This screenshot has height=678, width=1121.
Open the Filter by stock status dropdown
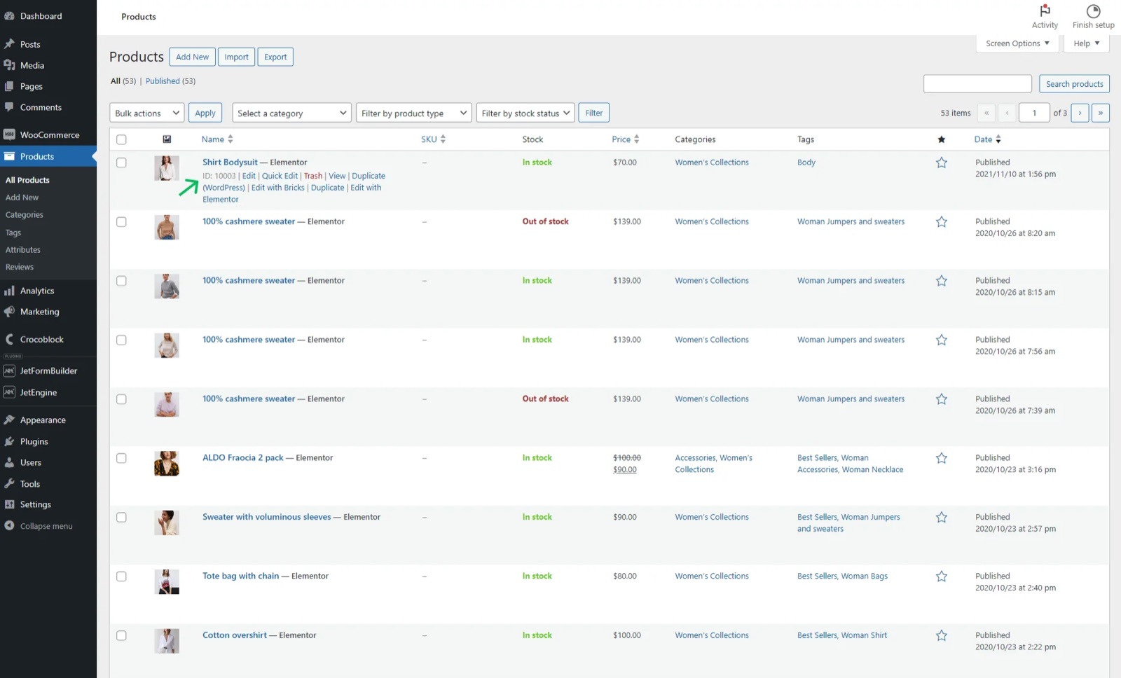tap(525, 113)
